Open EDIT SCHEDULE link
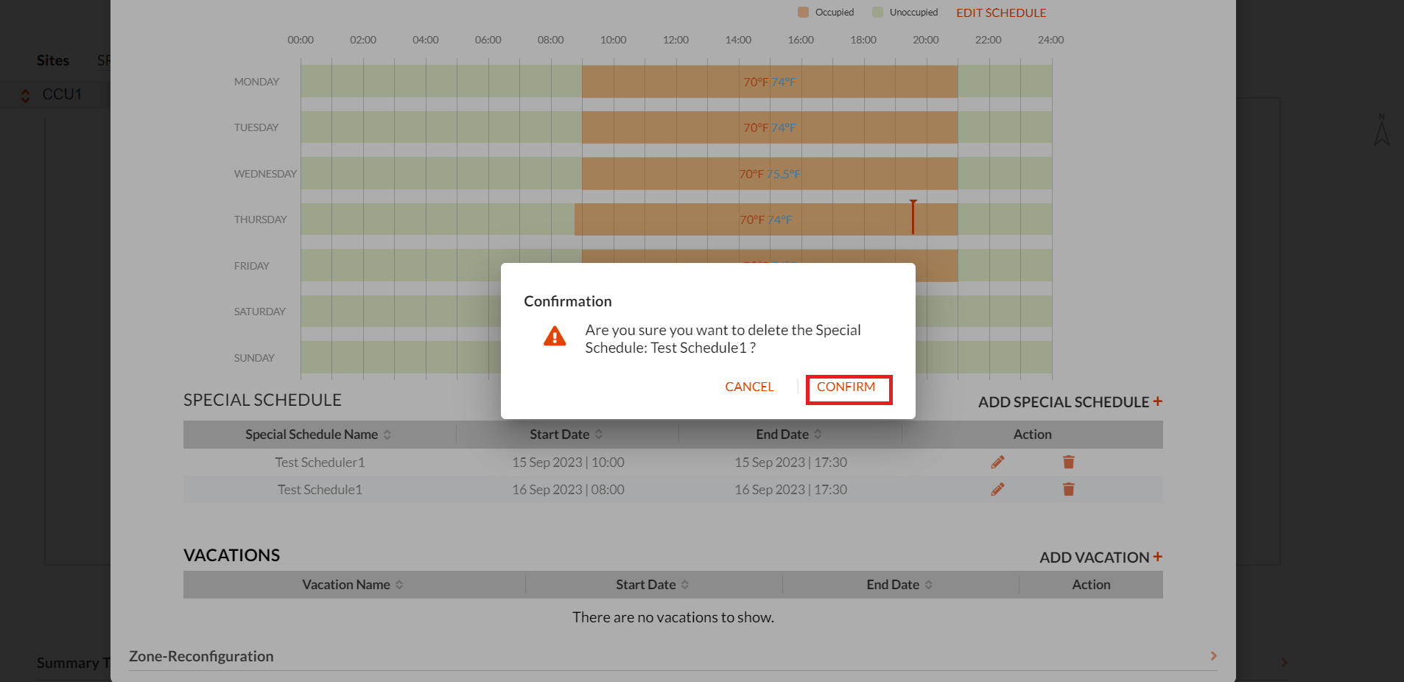The height and width of the screenshot is (682, 1404). (1001, 13)
